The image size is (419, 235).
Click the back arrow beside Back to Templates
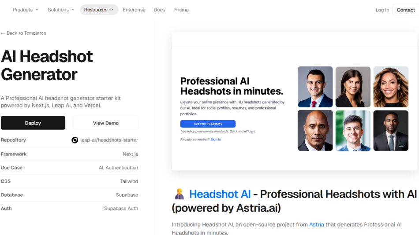tap(3, 33)
